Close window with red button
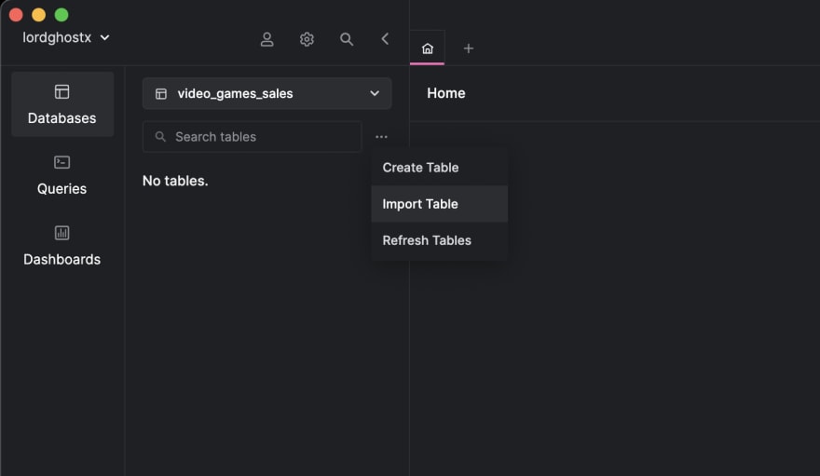 coord(16,15)
